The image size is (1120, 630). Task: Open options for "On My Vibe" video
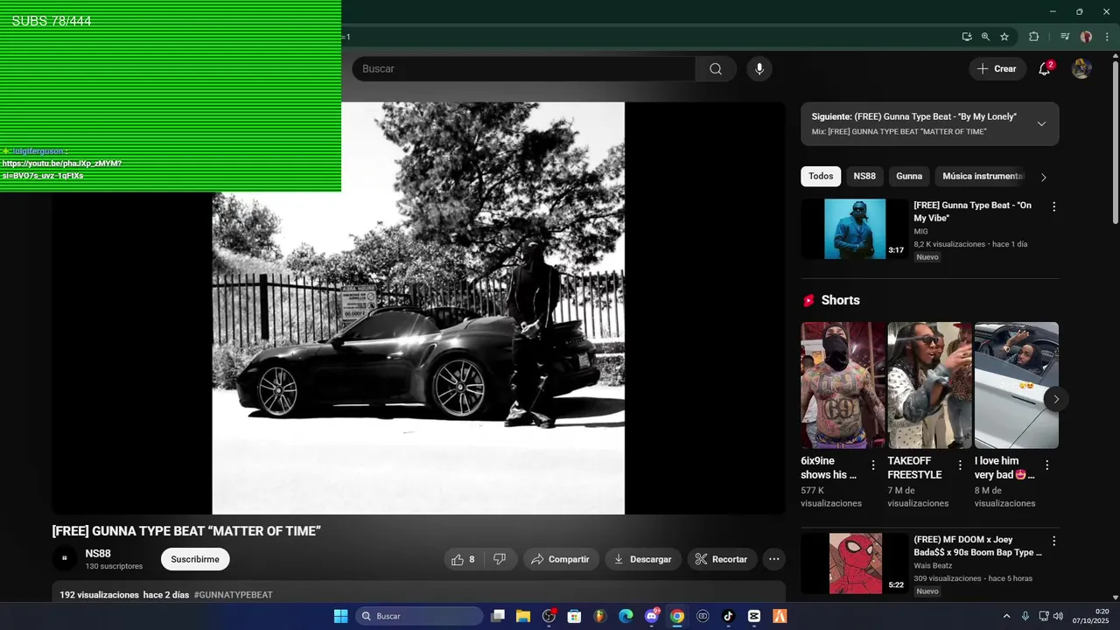click(x=1053, y=207)
